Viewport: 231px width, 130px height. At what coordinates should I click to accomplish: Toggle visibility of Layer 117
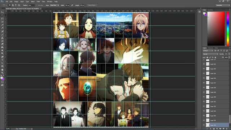click(x=204, y=83)
